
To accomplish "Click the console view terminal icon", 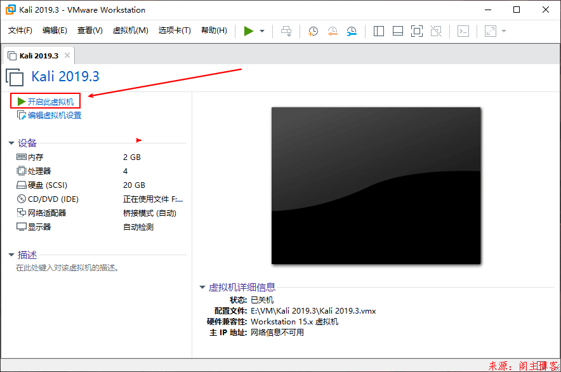I will [463, 31].
